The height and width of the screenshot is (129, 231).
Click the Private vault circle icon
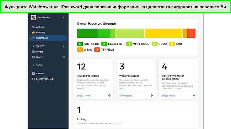33,52
